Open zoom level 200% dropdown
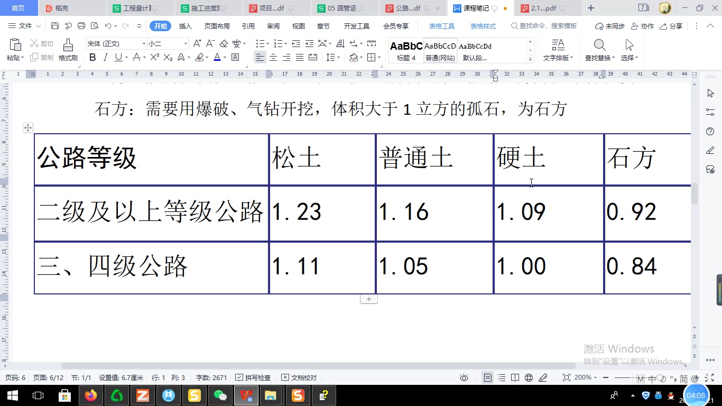The height and width of the screenshot is (406, 722). coord(587,377)
